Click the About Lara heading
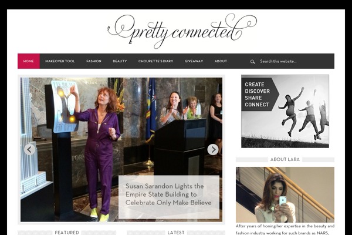 (285, 159)
